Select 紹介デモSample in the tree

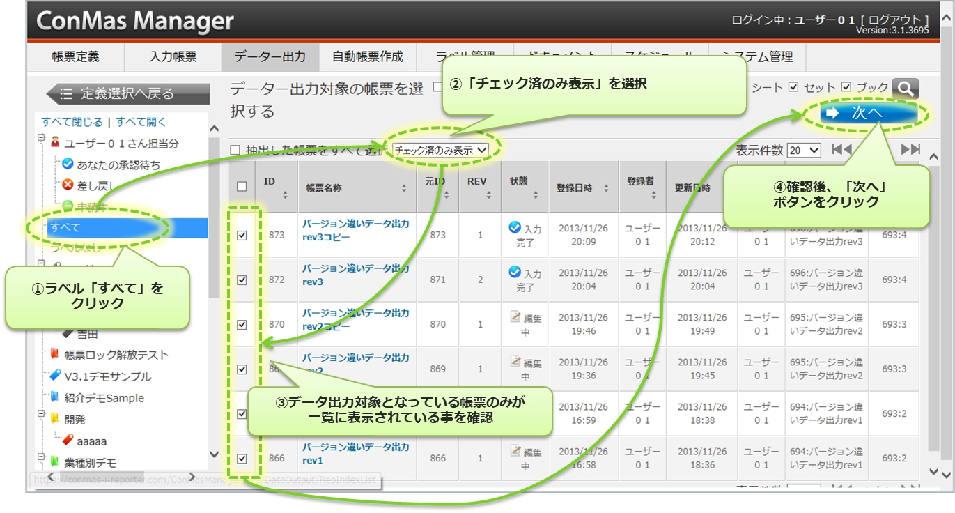104,398
